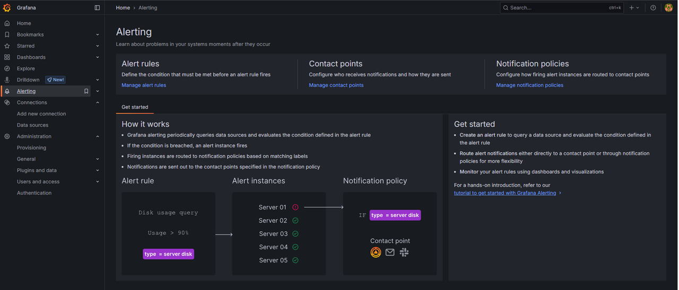The width and height of the screenshot is (679, 290).
Task: Collapse the Connections section chevron
Action: coord(98,102)
